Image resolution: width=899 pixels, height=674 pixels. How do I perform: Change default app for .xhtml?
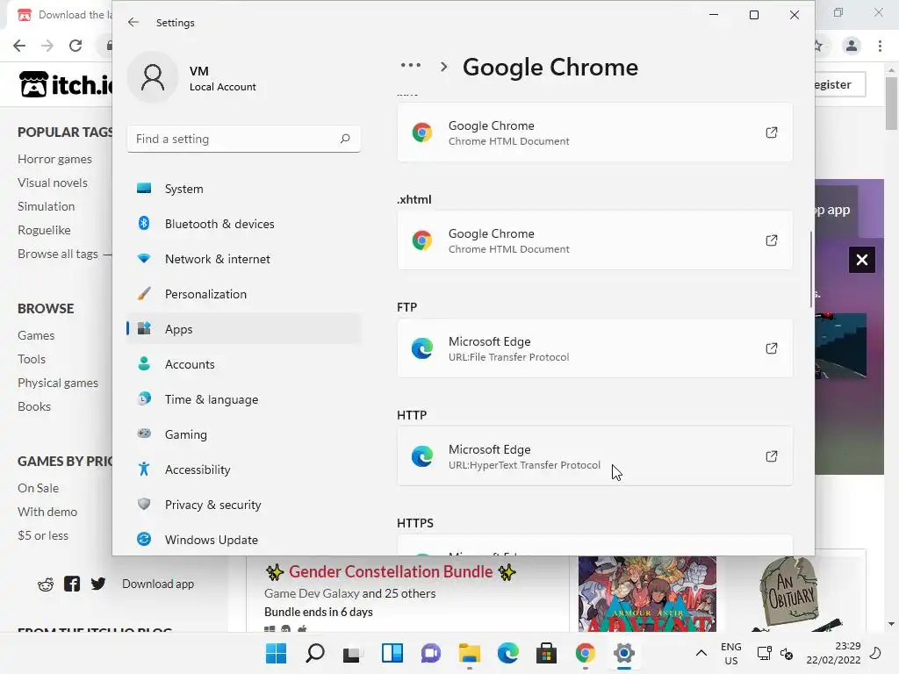click(x=594, y=240)
